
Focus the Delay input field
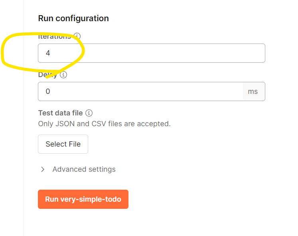[140, 91]
